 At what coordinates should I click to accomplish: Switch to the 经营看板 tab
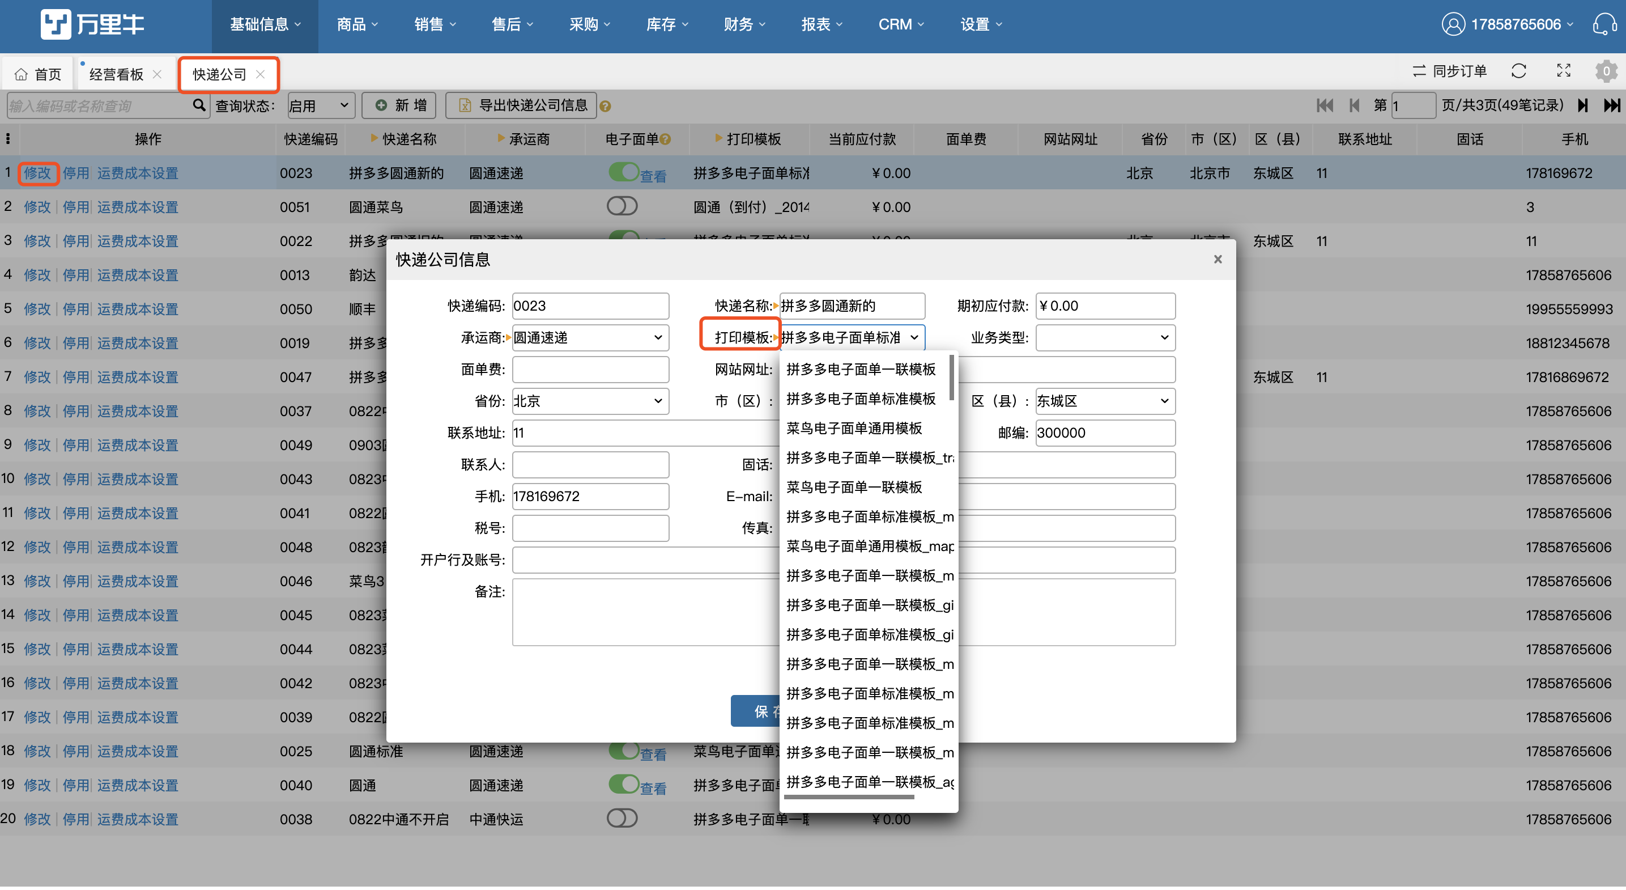click(x=117, y=74)
